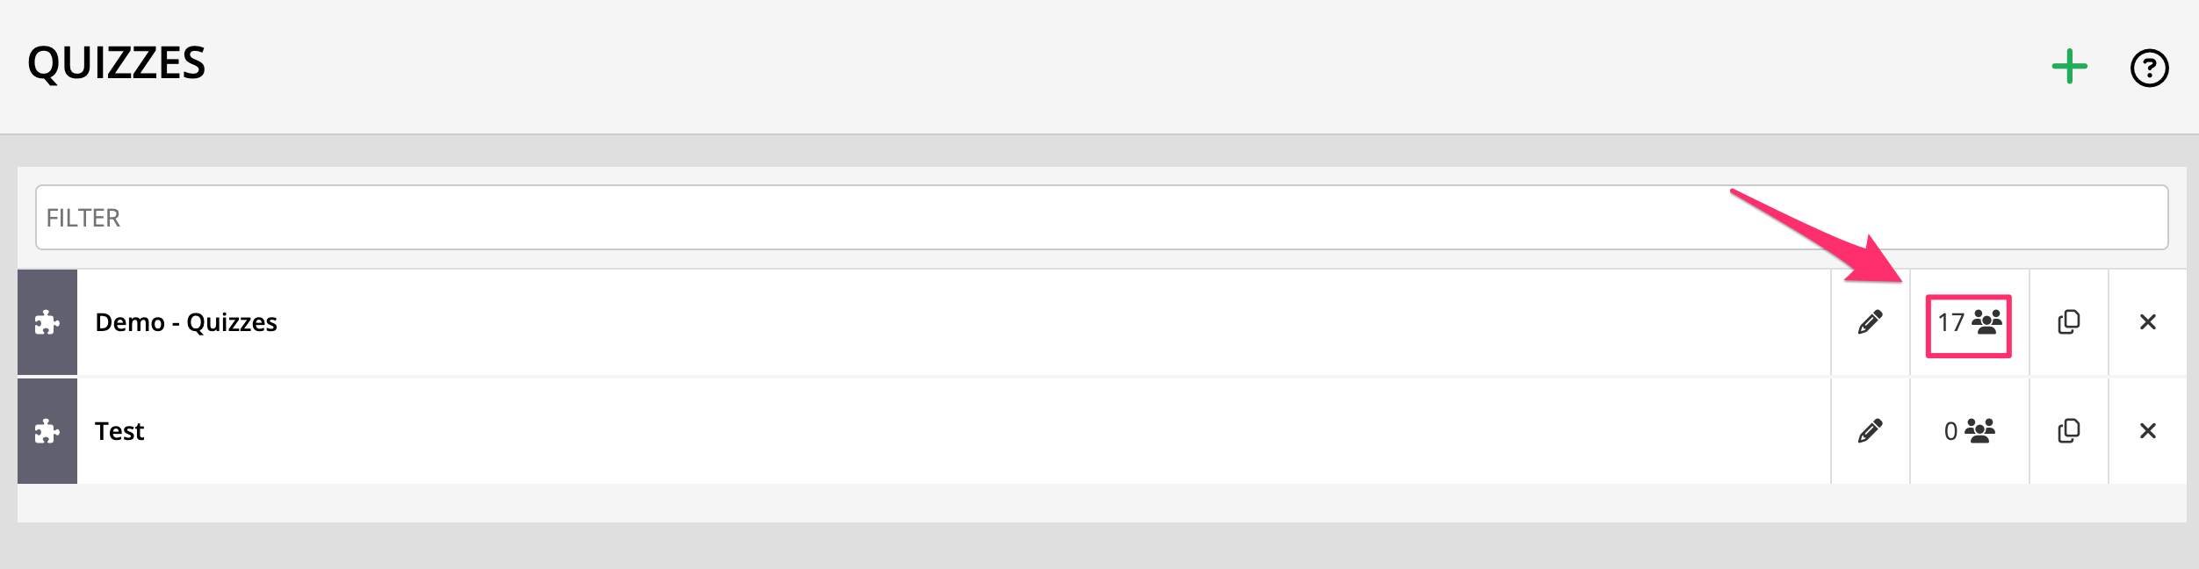
Task: Click the 0 participant count for Test
Action: click(x=1950, y=431)
